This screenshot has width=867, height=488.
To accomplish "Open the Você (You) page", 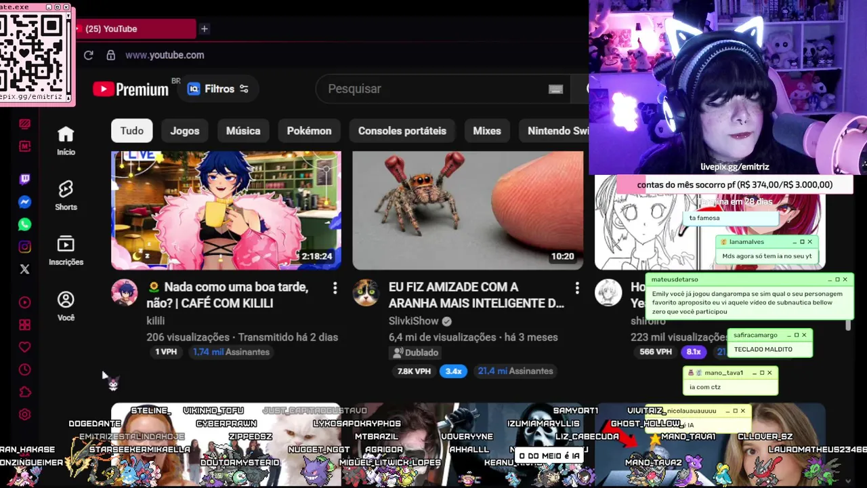I will (x=66, y=306).
